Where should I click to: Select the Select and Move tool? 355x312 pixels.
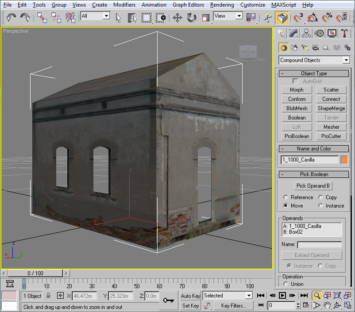(177, 18)
